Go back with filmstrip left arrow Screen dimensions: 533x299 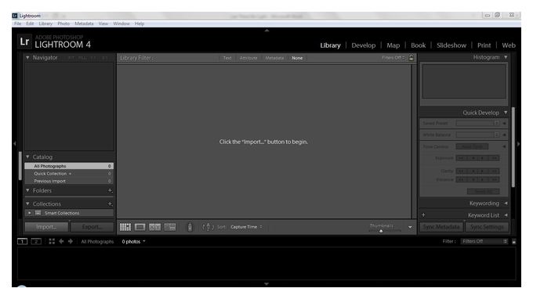(x=61, y=241)
